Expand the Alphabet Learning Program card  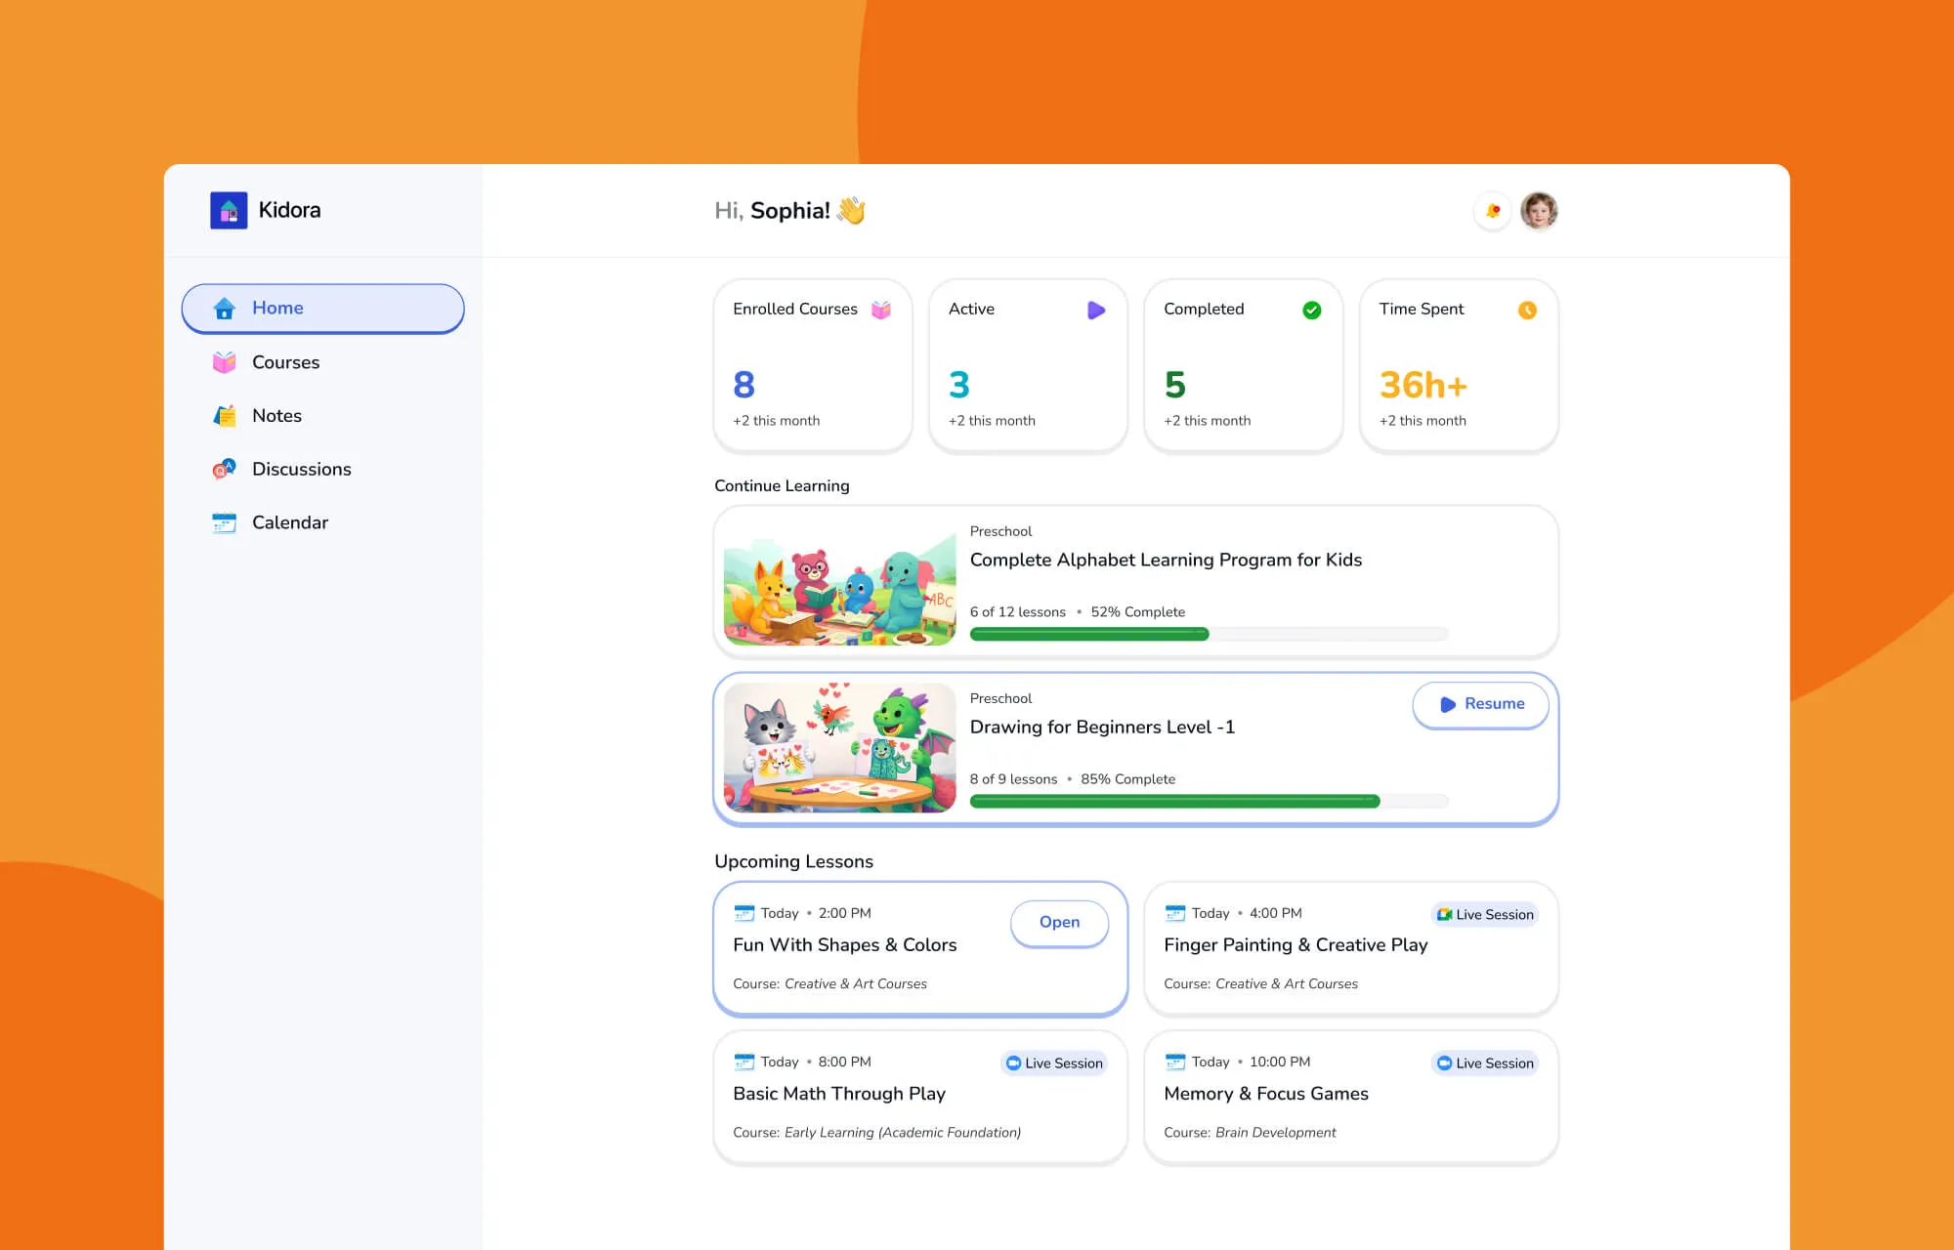click(1135, 580)
